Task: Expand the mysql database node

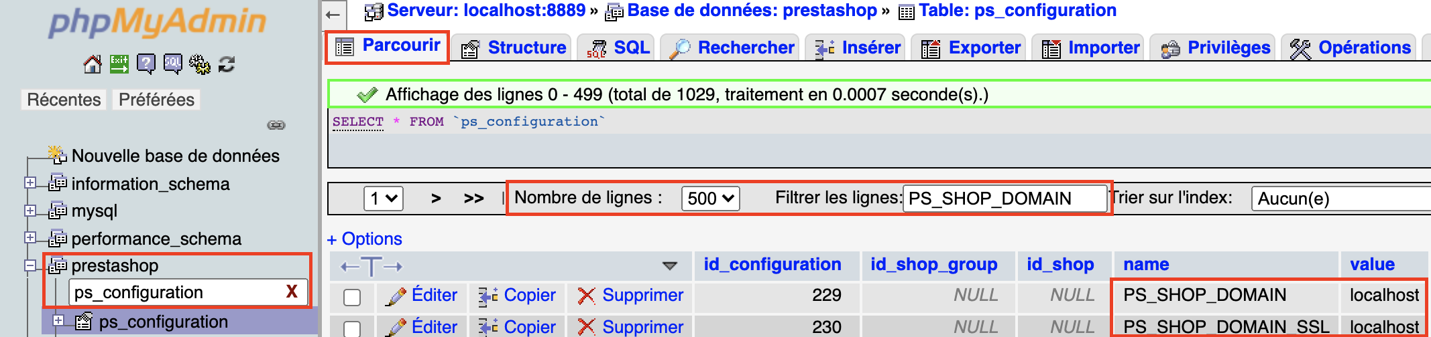Action: click(30, 211)
